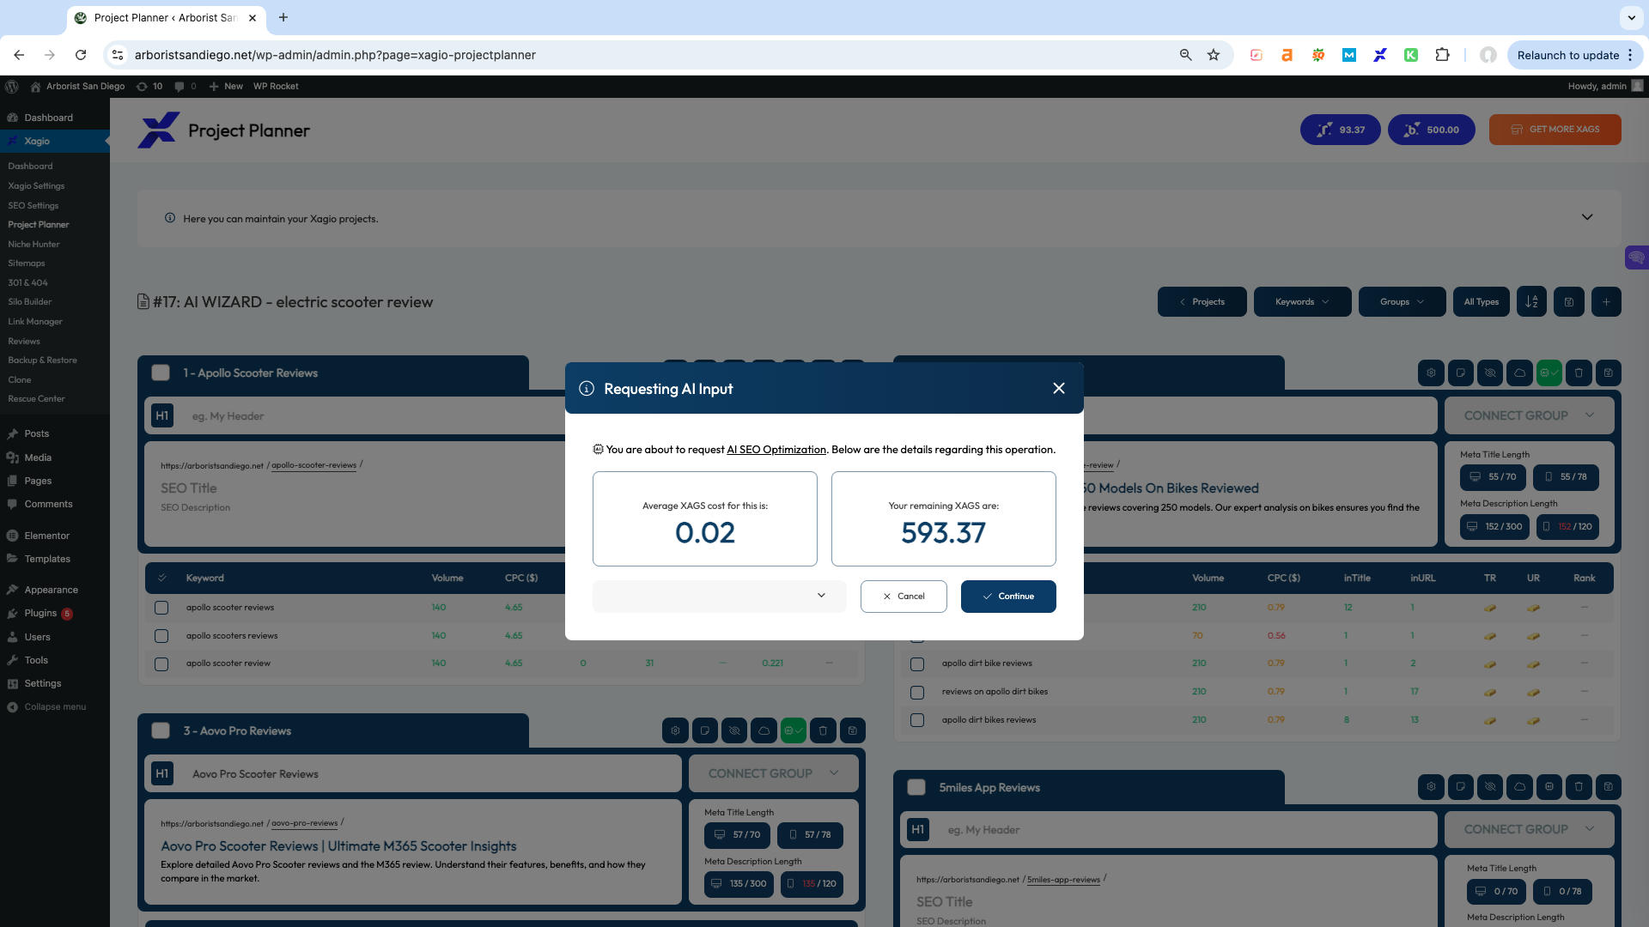Viewport: 1649px width, 927px height.
Task: Click the cloud icon in 5miles App Reviews group
Action: click(x=1519, y=787)
